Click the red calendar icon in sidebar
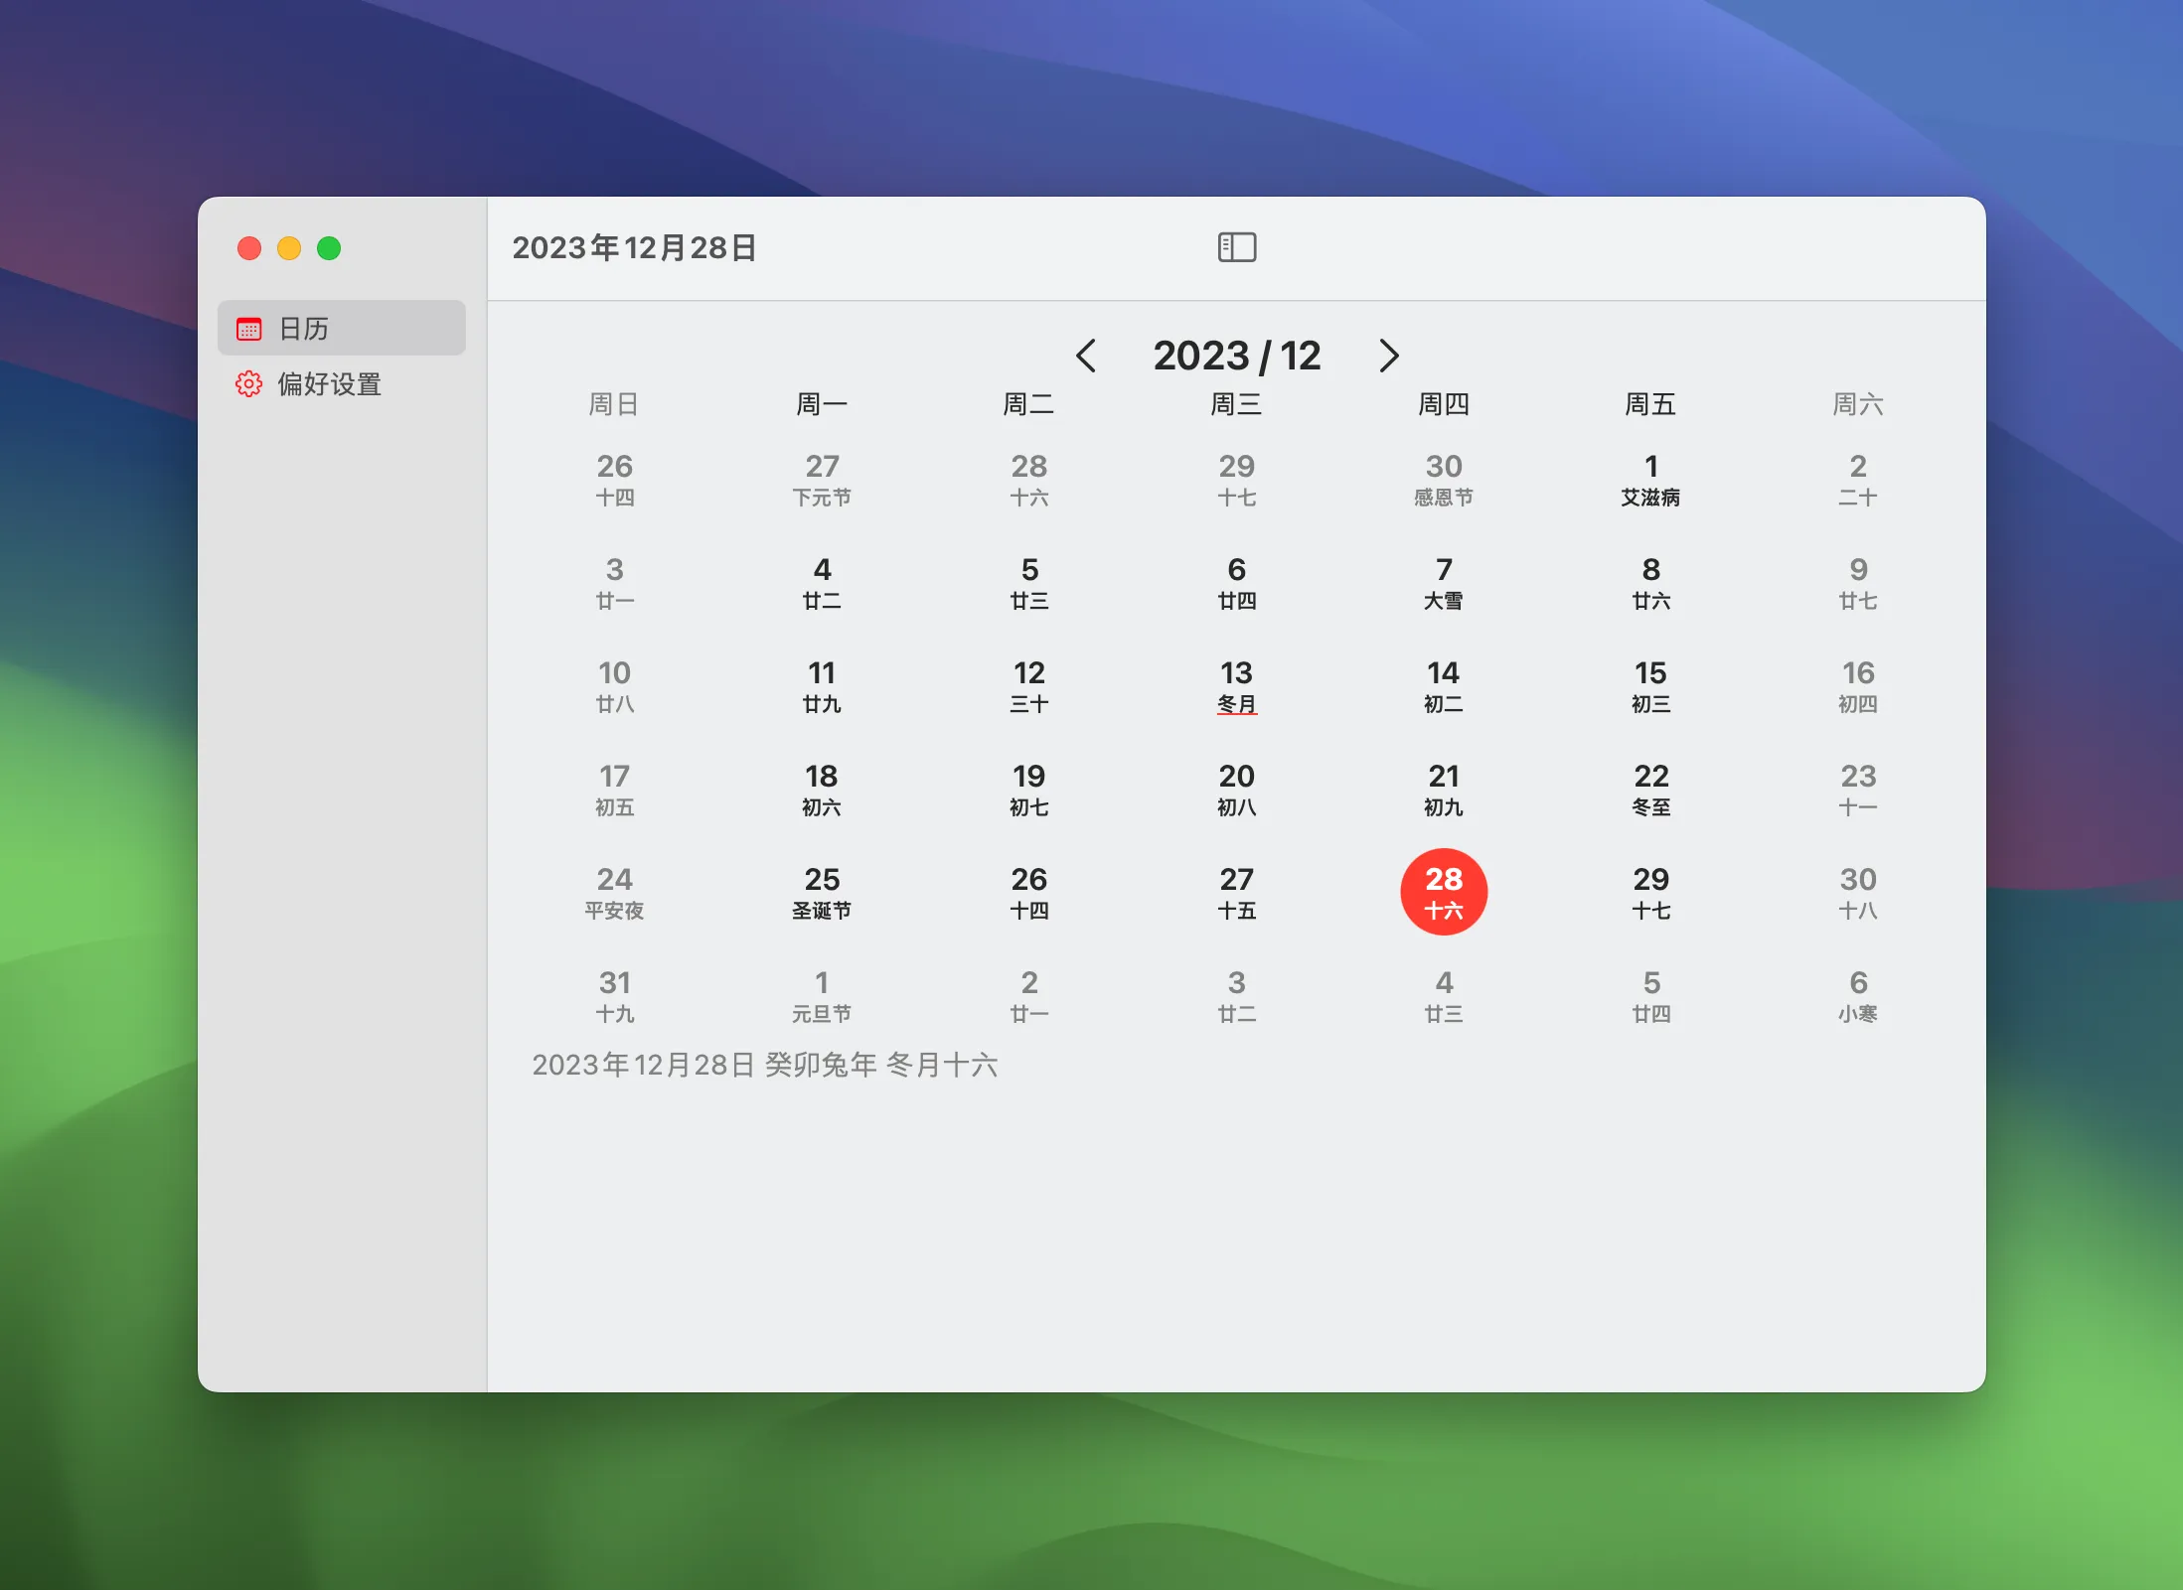2183x1590 pixels. (248, 329)
